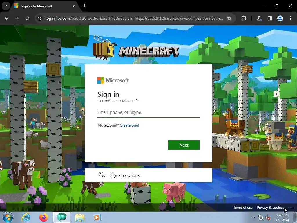
Task: Open the Windows Start menu
Action: click(7, 217)
